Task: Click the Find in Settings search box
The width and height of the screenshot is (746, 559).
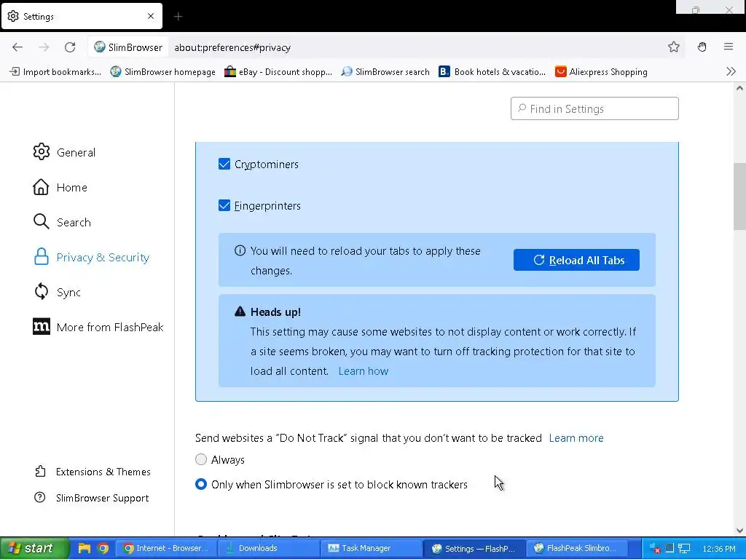Action: (594, 109)
